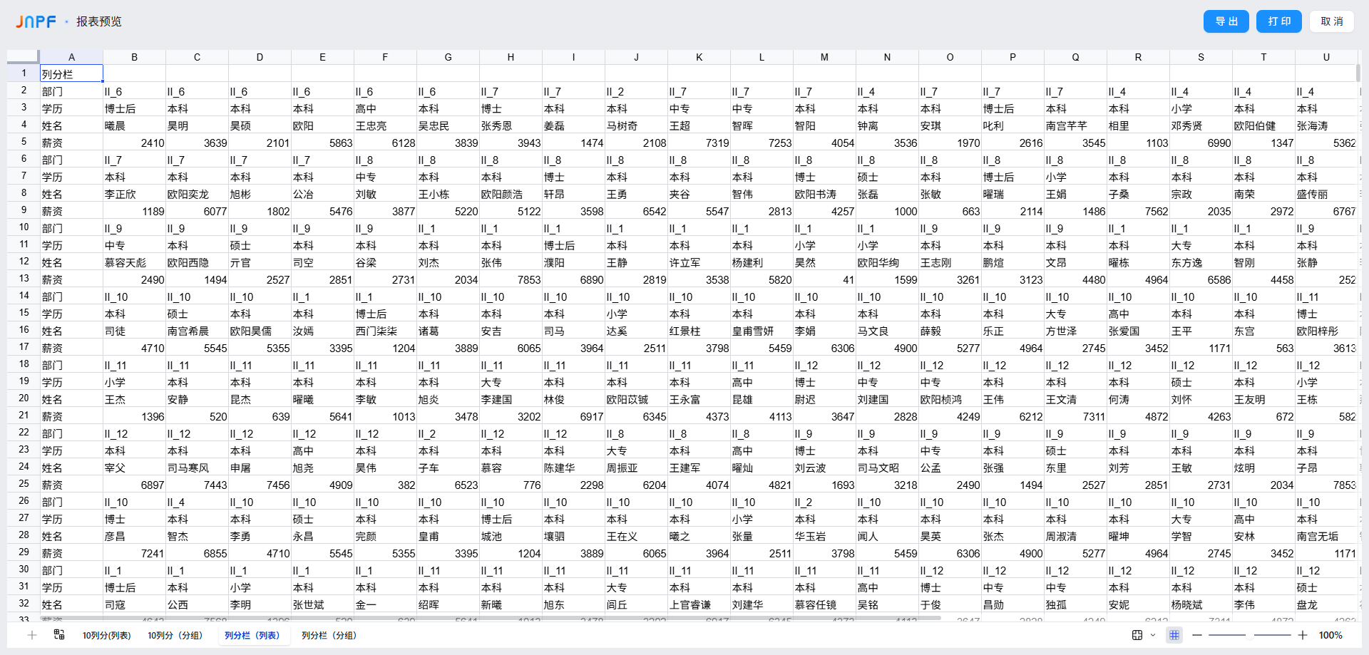Screen dimensions: 1369x655
Task: Click cell with name 司马文昭
Action: click(887, 468)
